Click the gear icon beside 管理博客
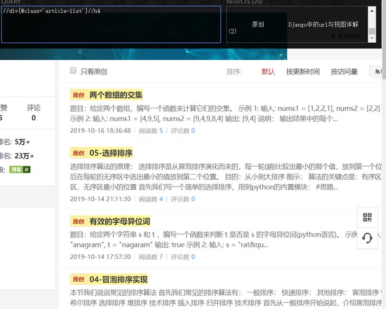The image size is (386, 309). pyautogui.click(x=333, y=36)
